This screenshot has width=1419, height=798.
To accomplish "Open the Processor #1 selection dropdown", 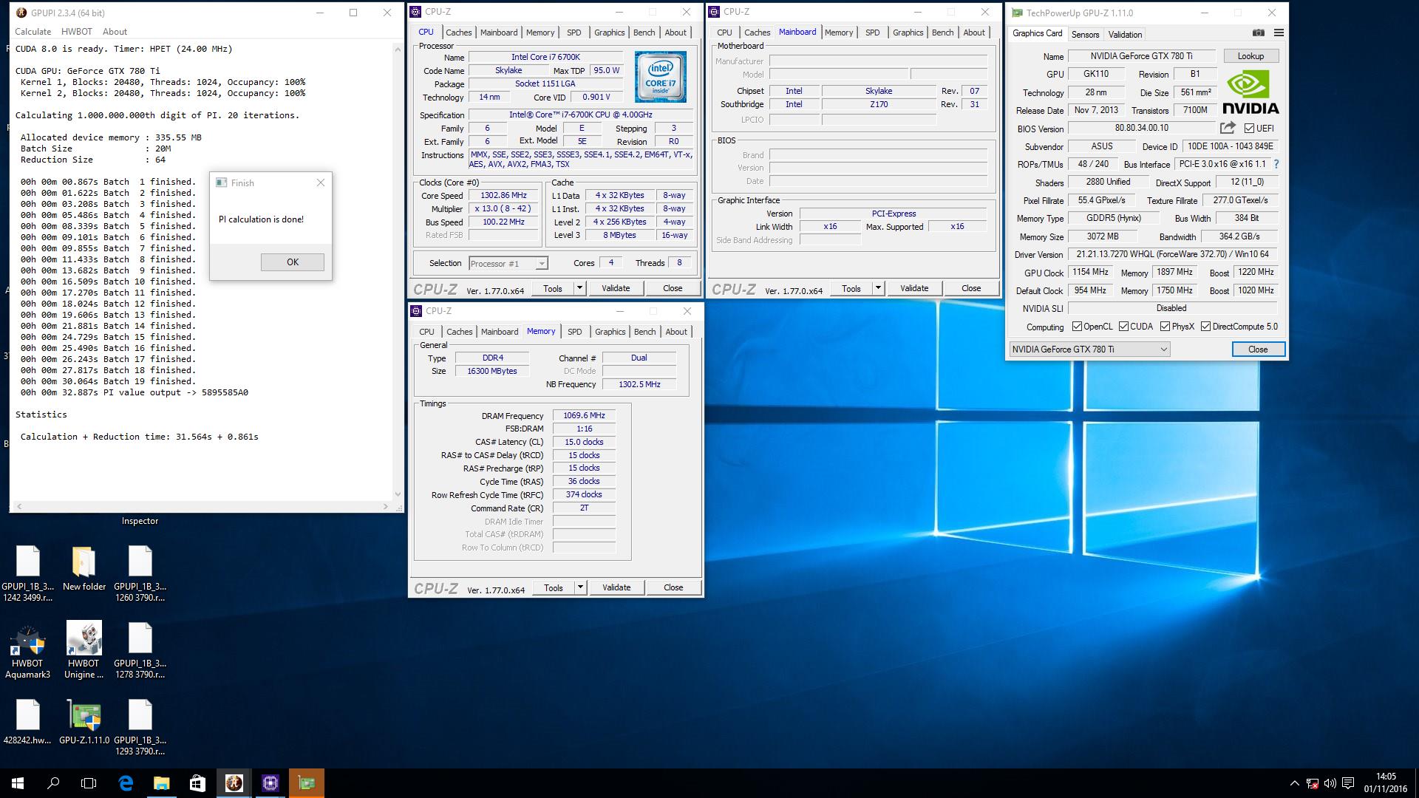I will tap(508, 264).
